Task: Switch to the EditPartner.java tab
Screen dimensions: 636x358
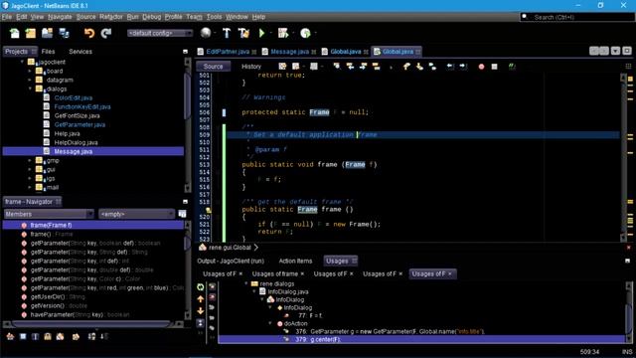Action: (228, 52)
